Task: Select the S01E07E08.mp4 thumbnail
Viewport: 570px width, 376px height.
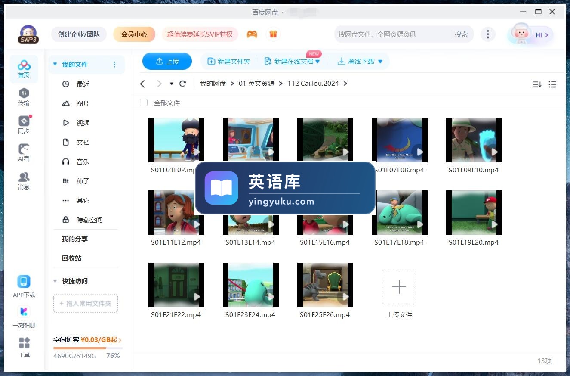Action: [x=400, y=140]
